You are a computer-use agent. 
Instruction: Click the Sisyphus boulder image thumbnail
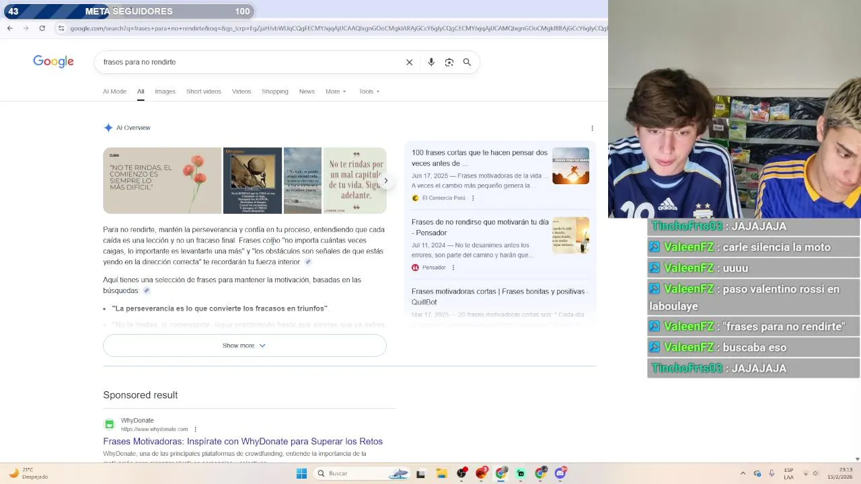pos(252,180)
